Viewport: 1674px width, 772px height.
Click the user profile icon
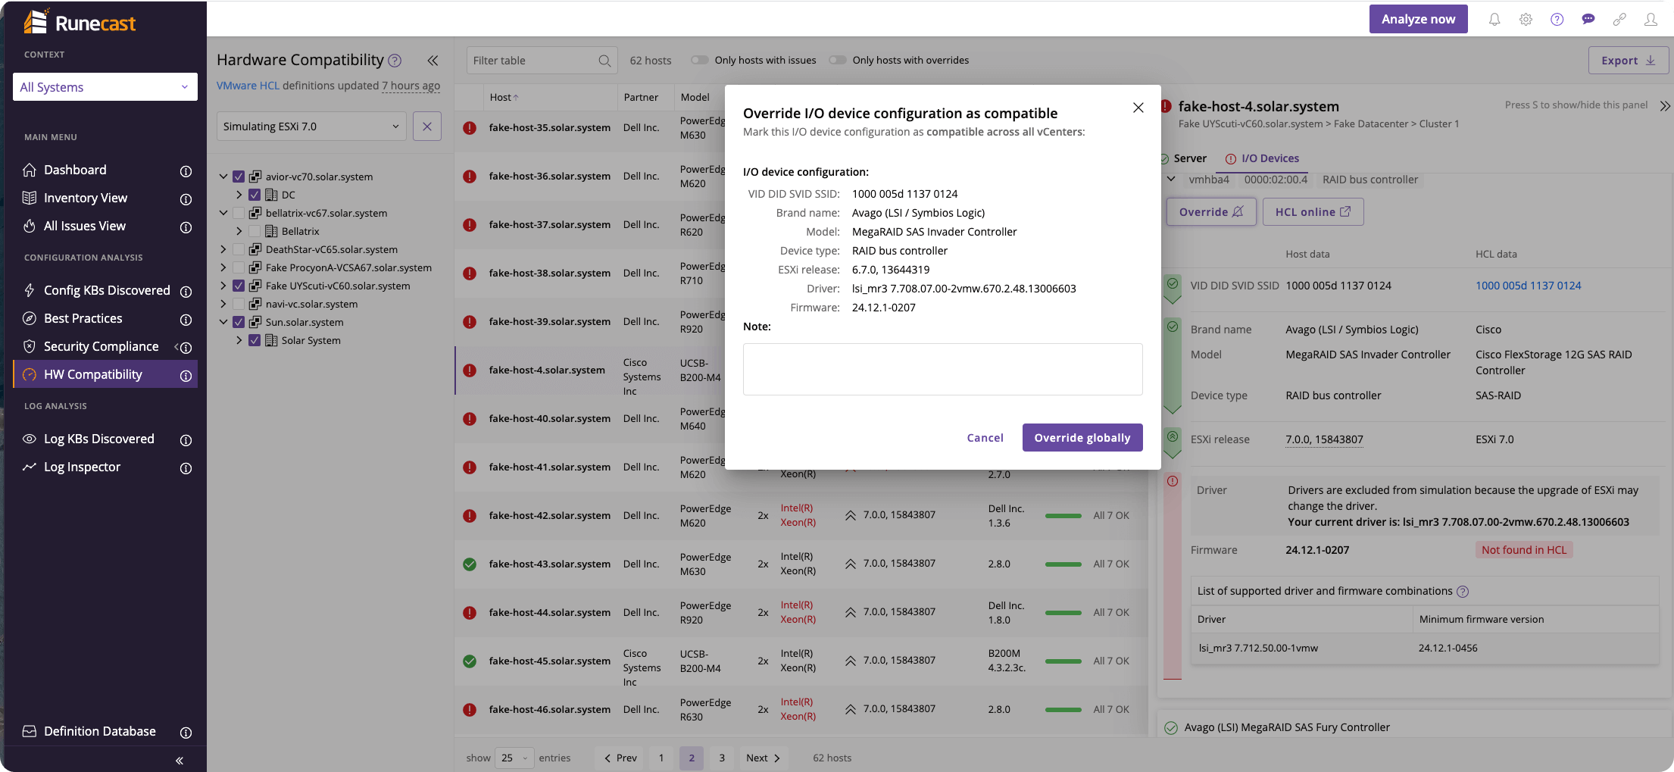click(x=1651, y=20)
